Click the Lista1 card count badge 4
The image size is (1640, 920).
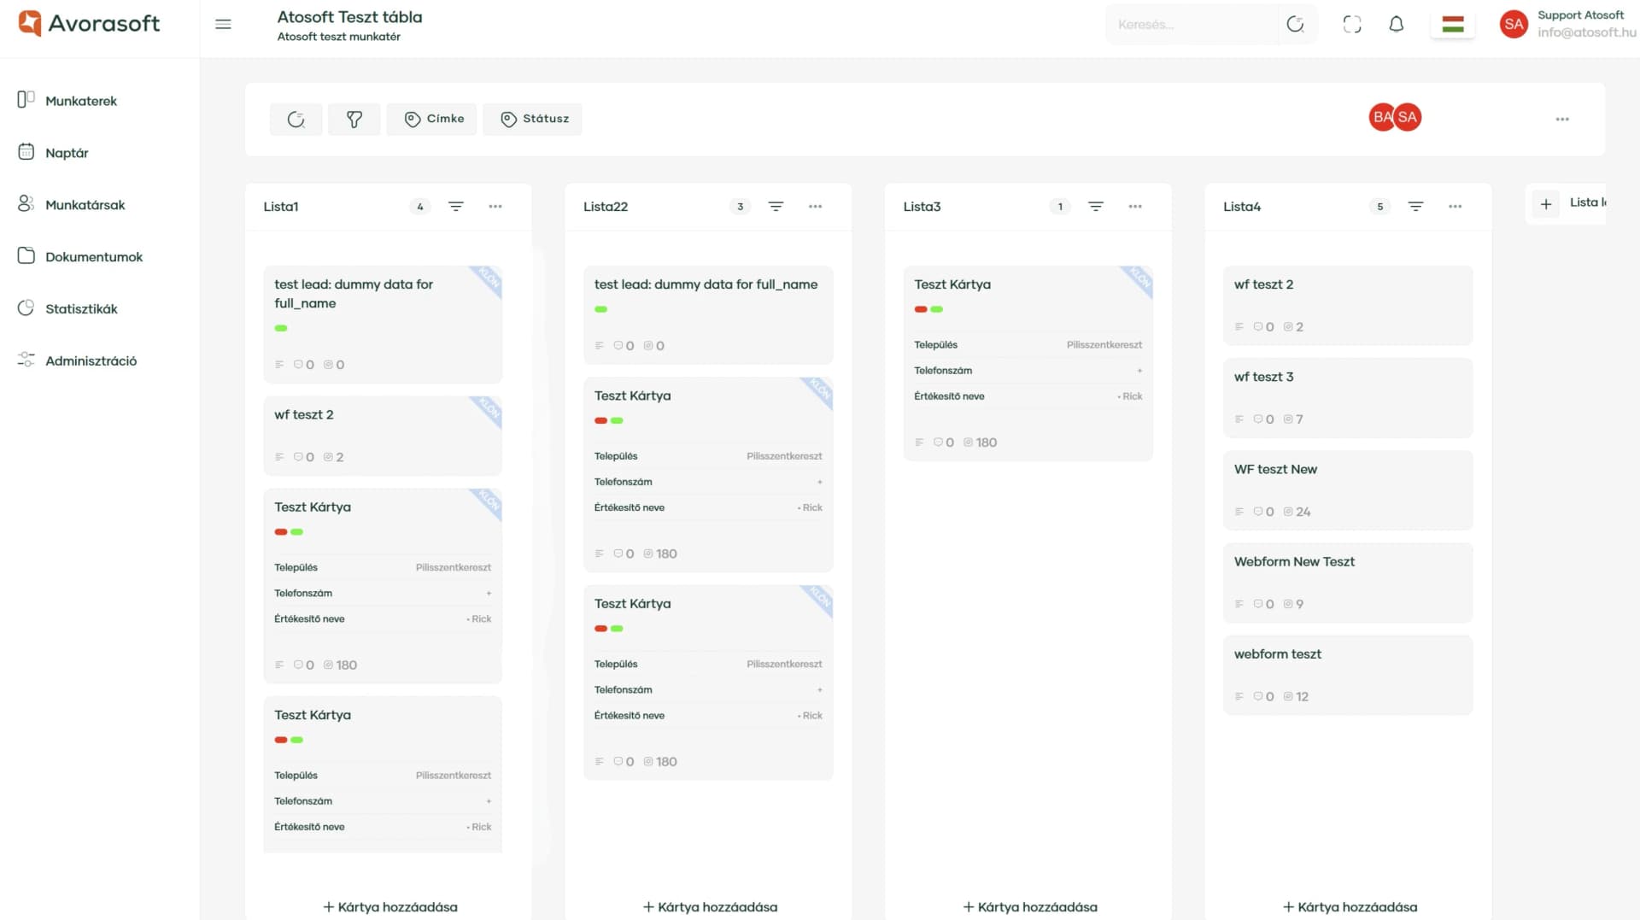pyautogui.click(x=419, y=207)
